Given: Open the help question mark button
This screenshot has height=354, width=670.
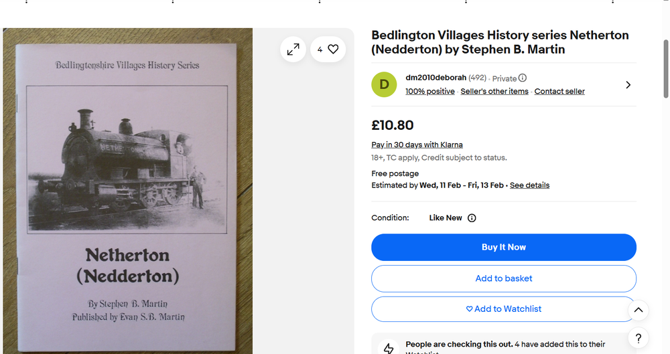Looking at the screenshot, I should tap(638, 338).
